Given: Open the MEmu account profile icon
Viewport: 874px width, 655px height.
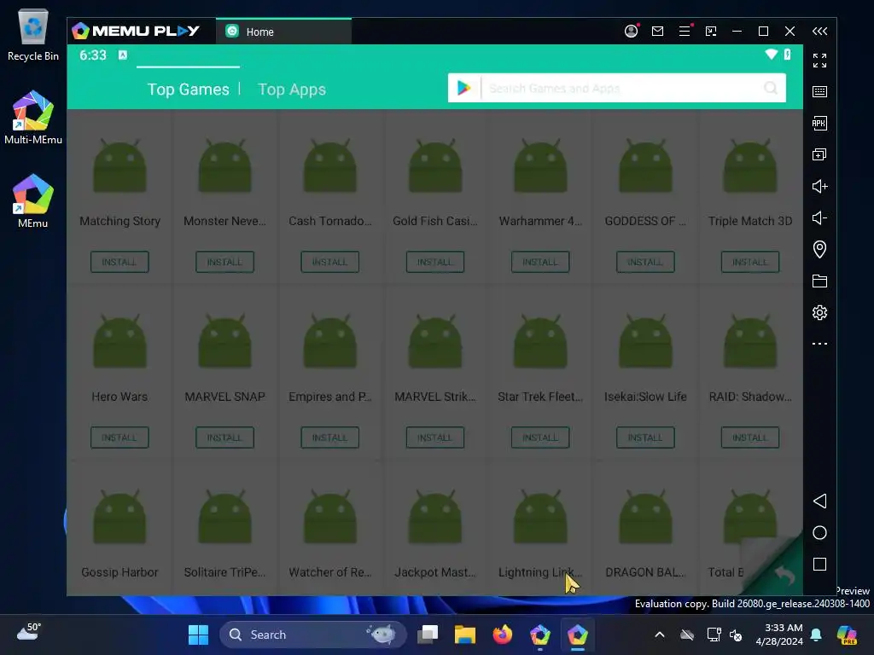Looking at the screenshot, I should tap(631, 32).
